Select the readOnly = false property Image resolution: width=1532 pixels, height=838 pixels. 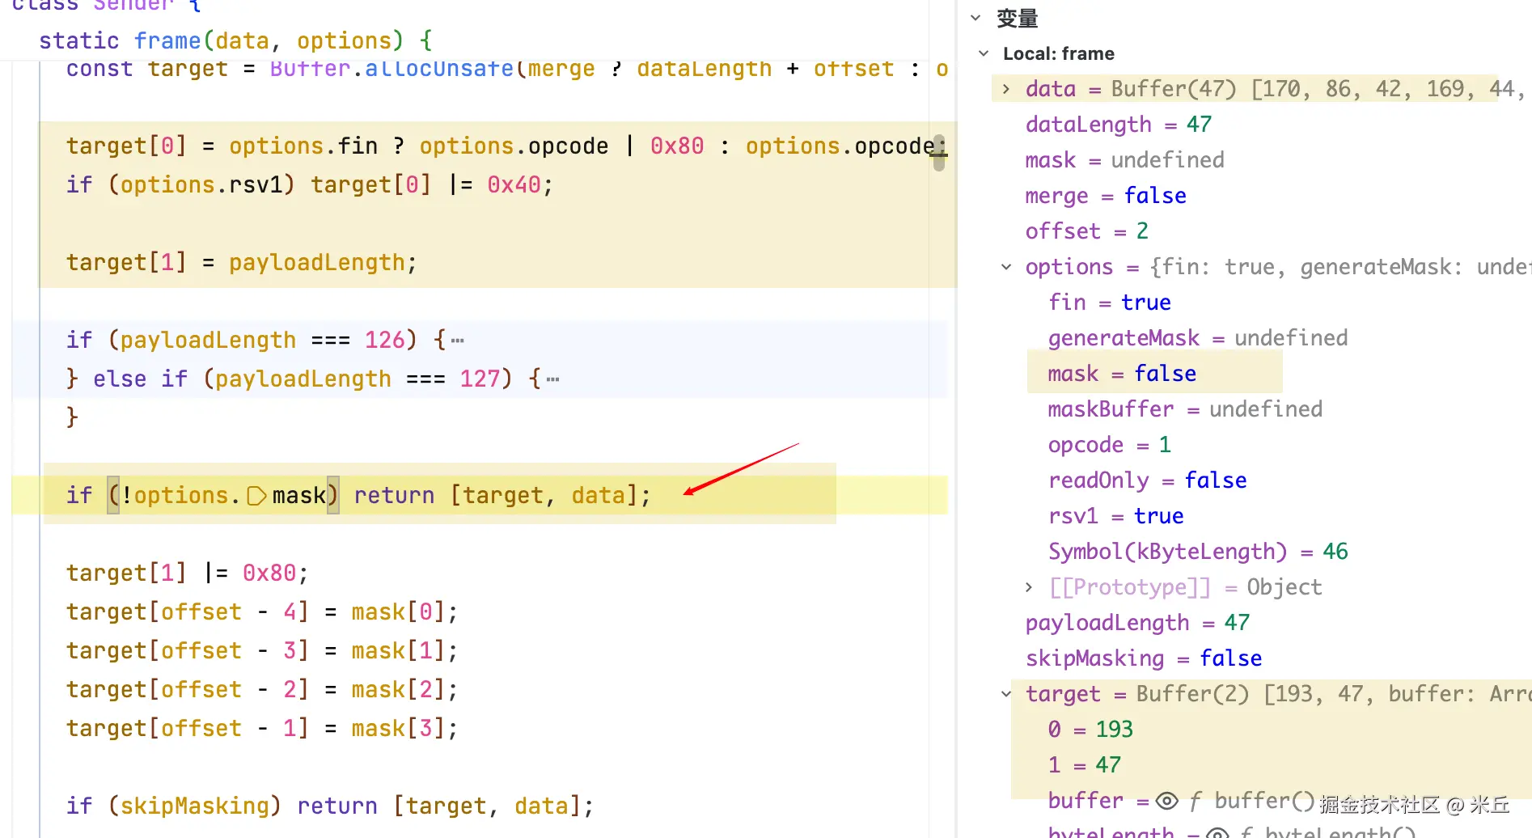(x=1147, y=480)
